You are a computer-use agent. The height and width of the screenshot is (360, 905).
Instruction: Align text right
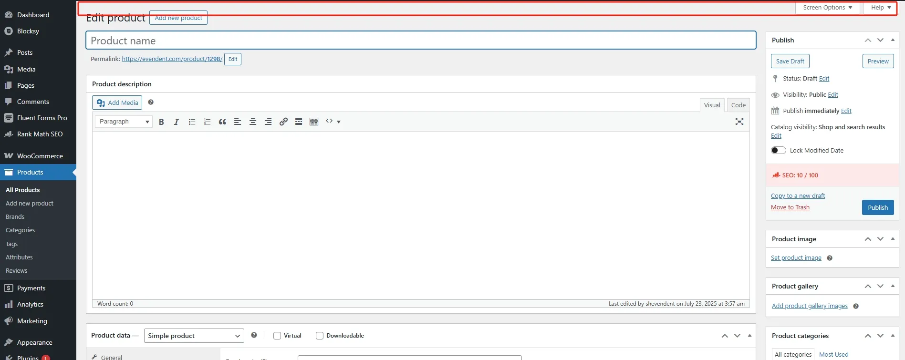[x=268, y=122]
